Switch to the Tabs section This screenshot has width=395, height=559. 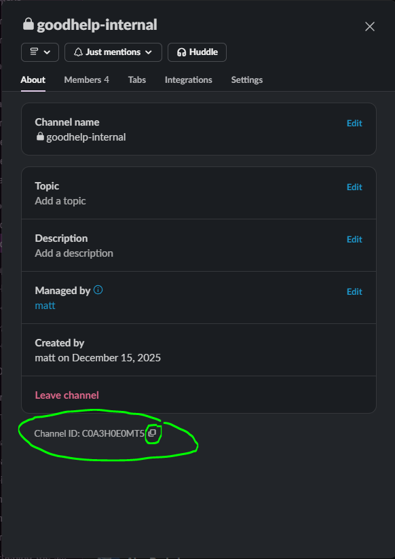[x=136, y=79]
